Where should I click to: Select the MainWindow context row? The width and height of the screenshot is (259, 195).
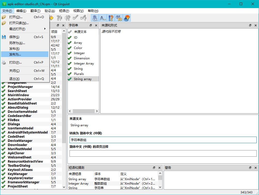click(31, 95)
